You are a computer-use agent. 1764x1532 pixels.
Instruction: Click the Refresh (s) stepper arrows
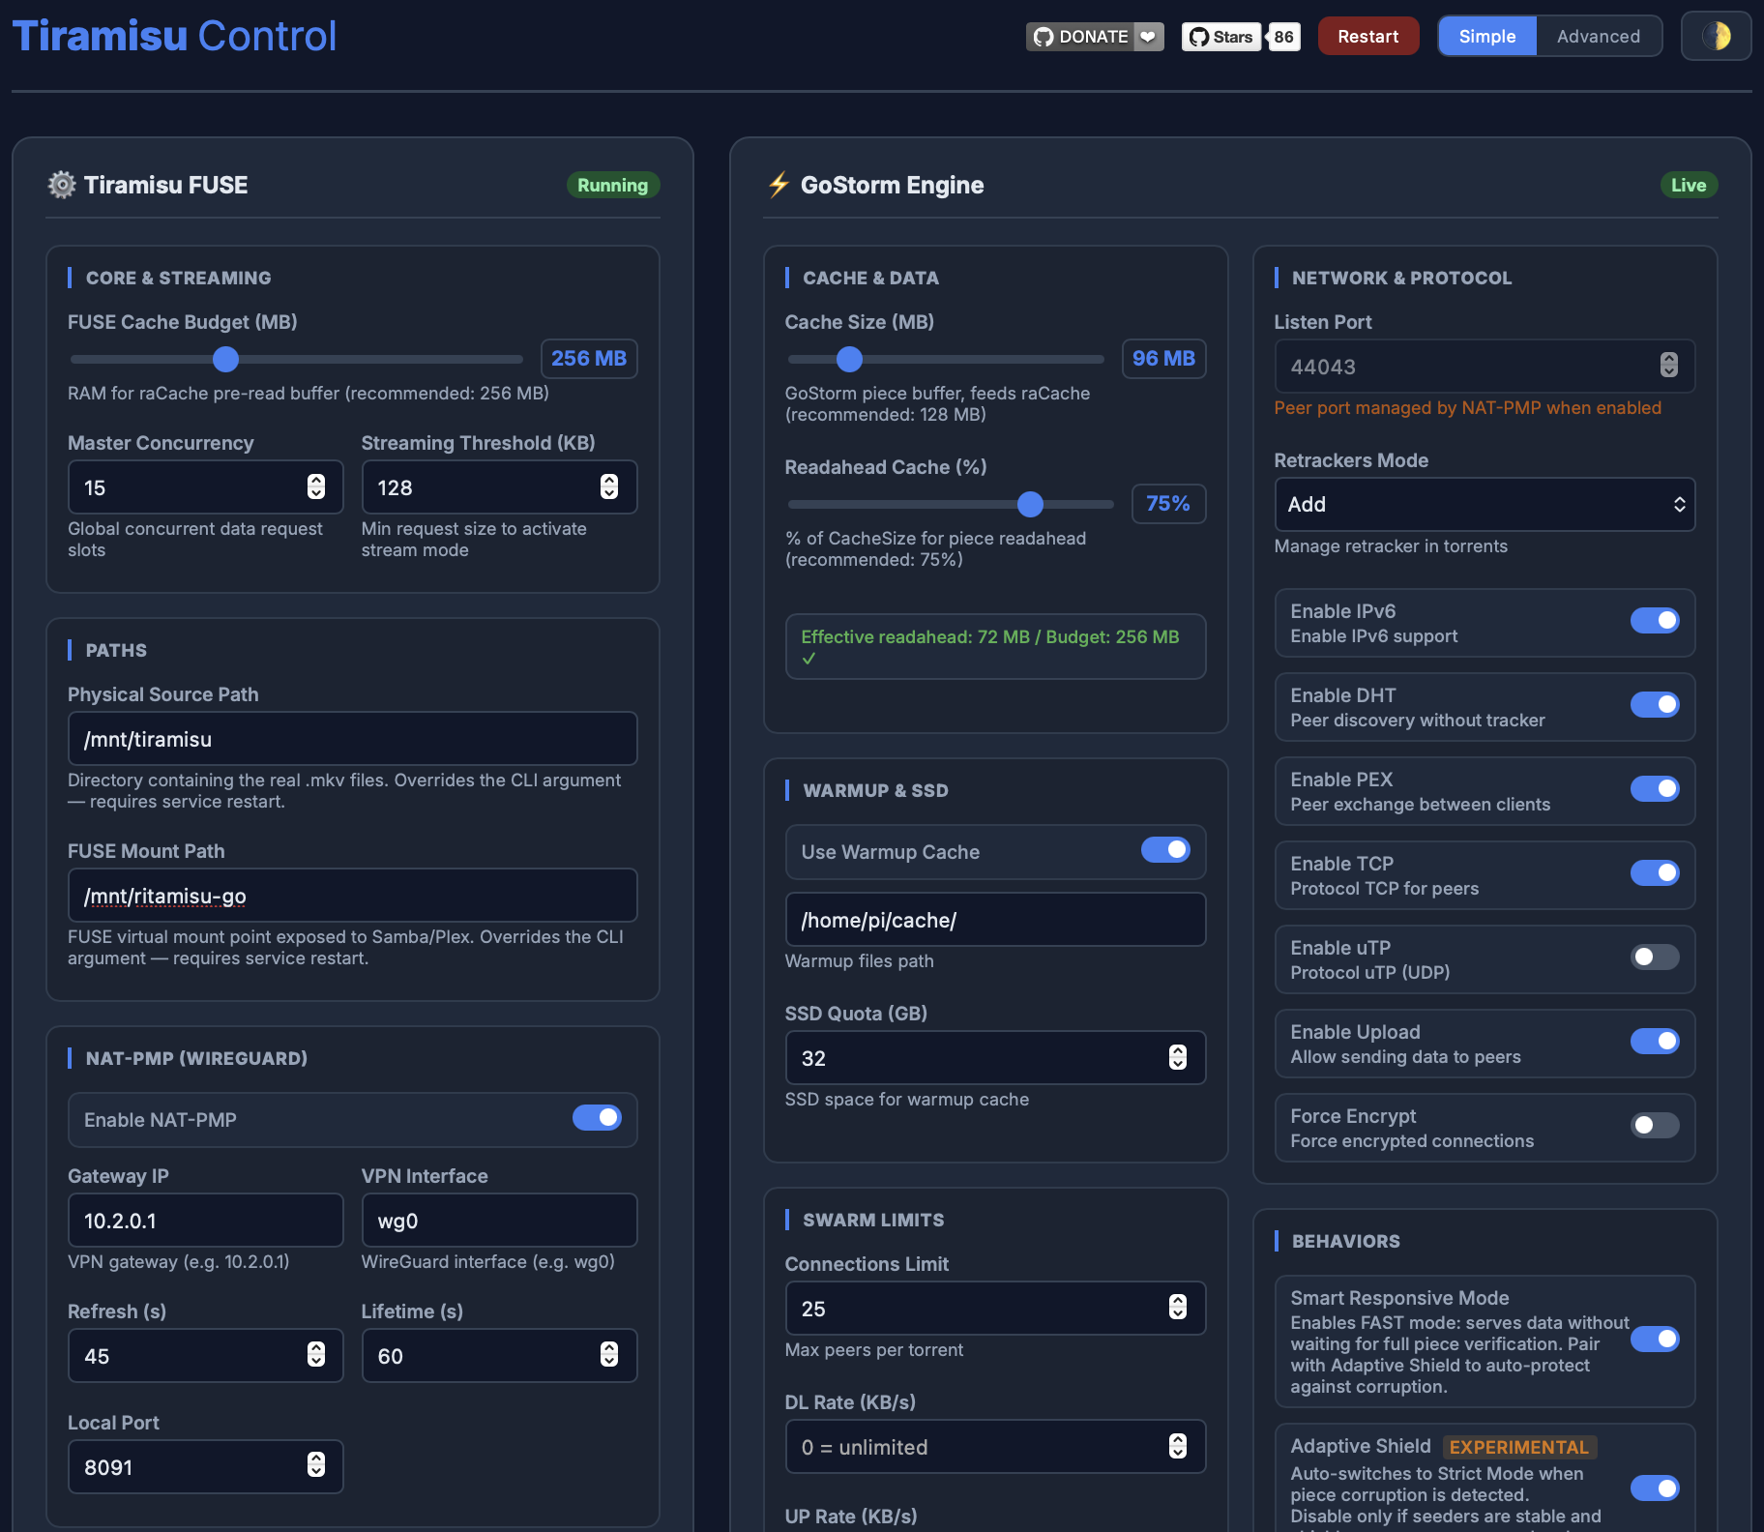pos(316,1354)
